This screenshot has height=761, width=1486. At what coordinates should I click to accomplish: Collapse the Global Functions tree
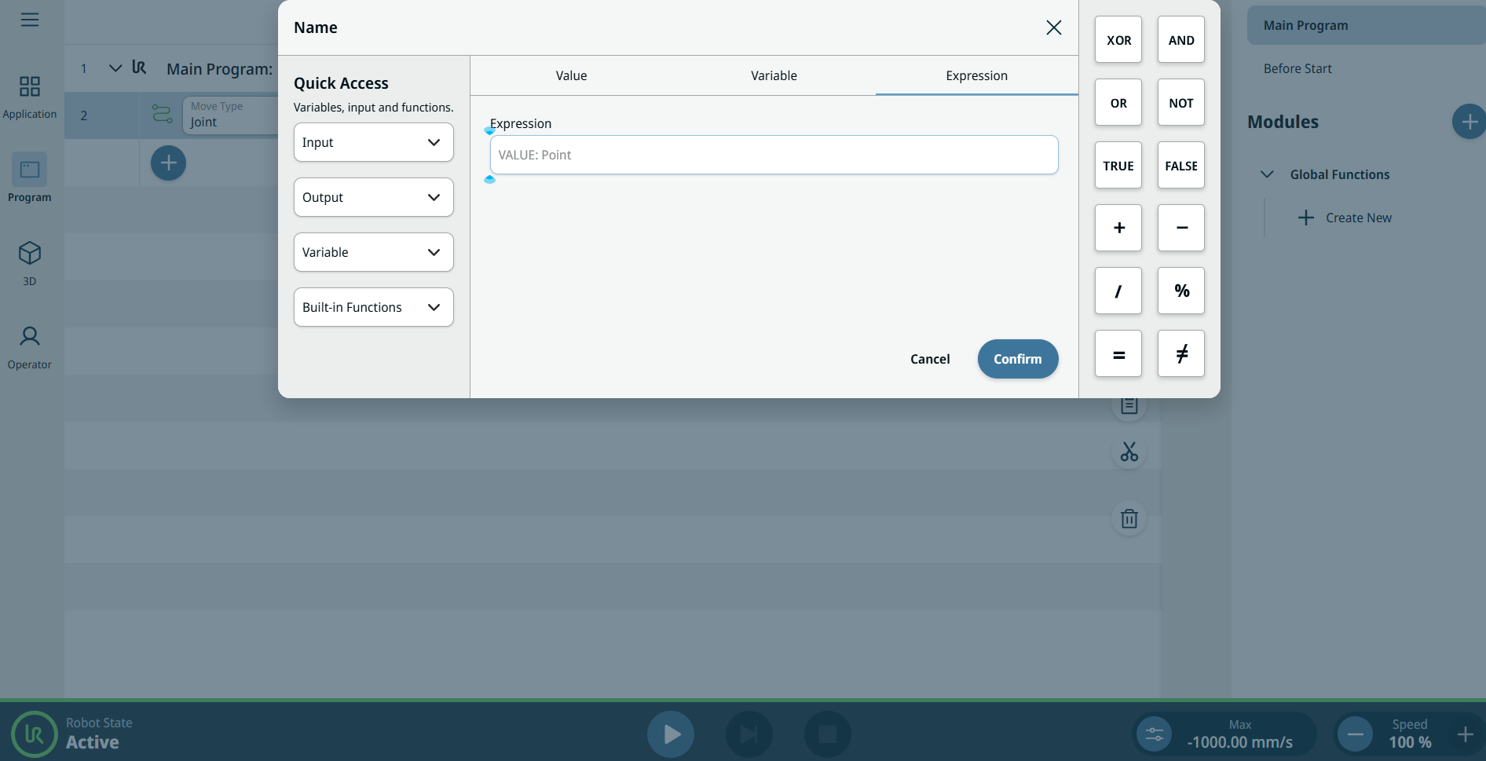click(1267, 174)
